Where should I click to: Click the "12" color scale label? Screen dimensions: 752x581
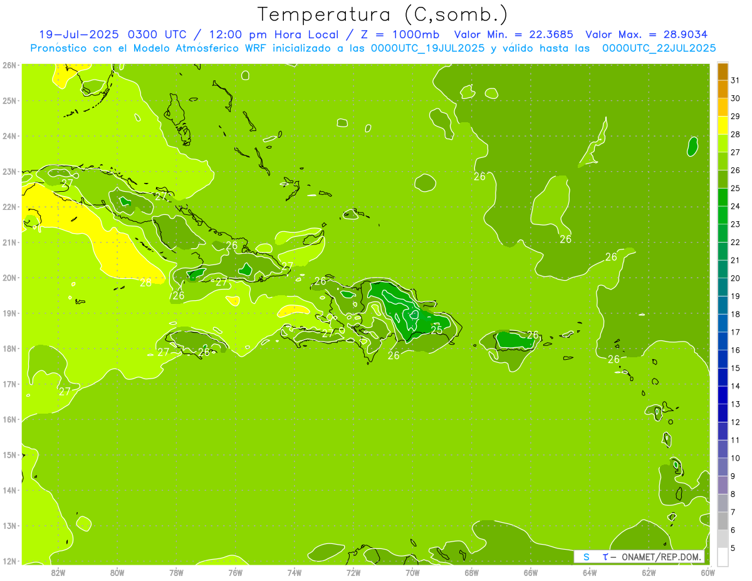[736, 422]
